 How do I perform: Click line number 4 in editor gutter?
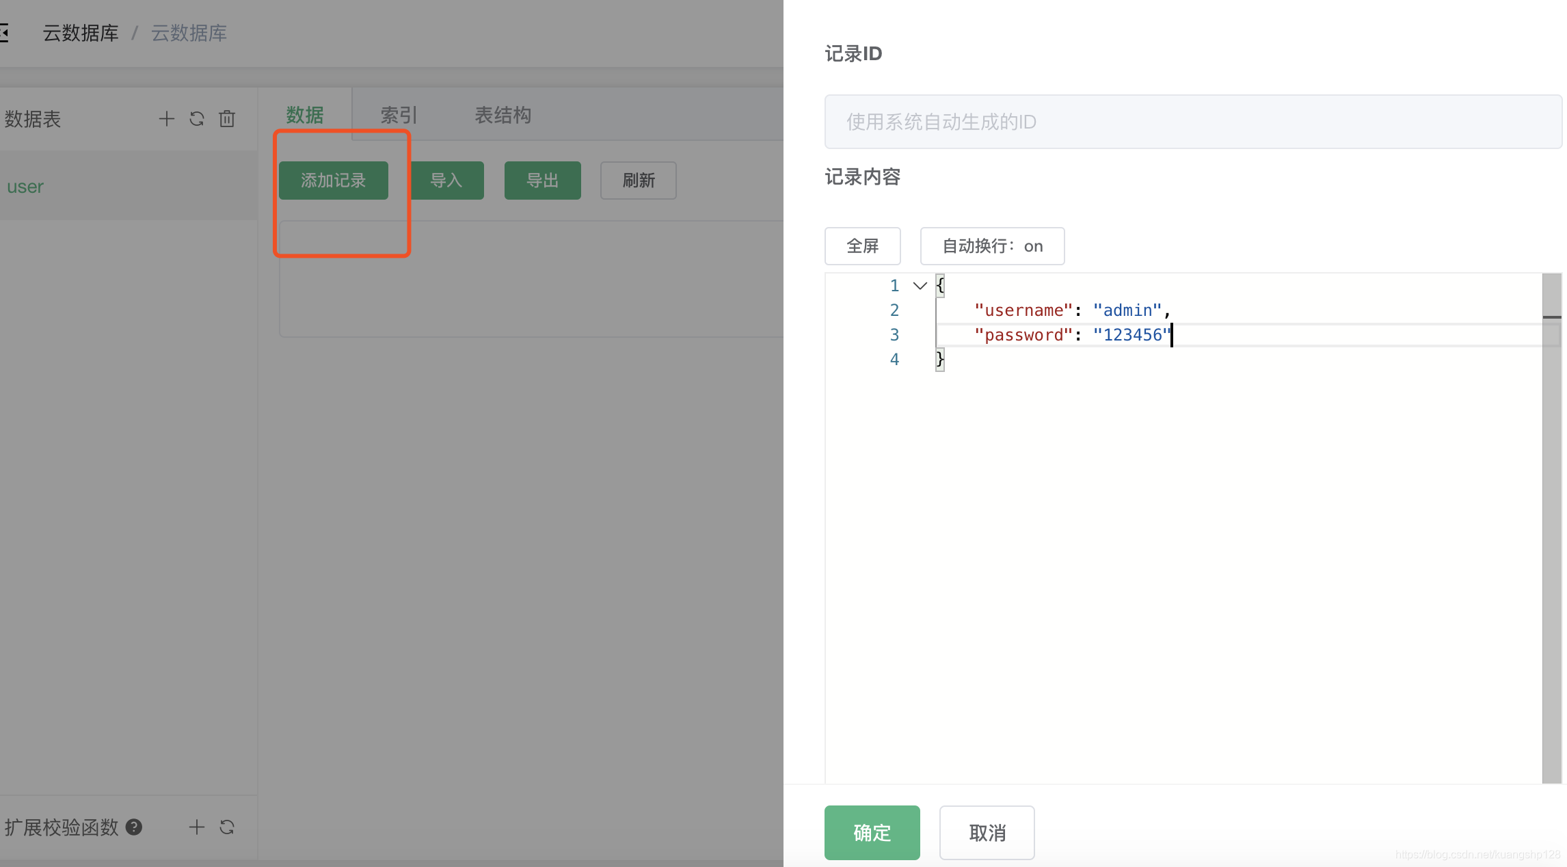point(894,360)
